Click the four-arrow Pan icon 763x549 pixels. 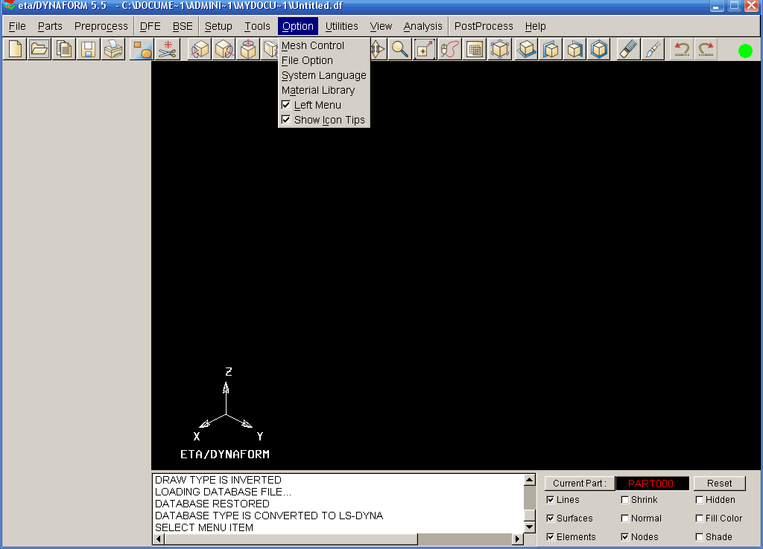click(378, 49)
